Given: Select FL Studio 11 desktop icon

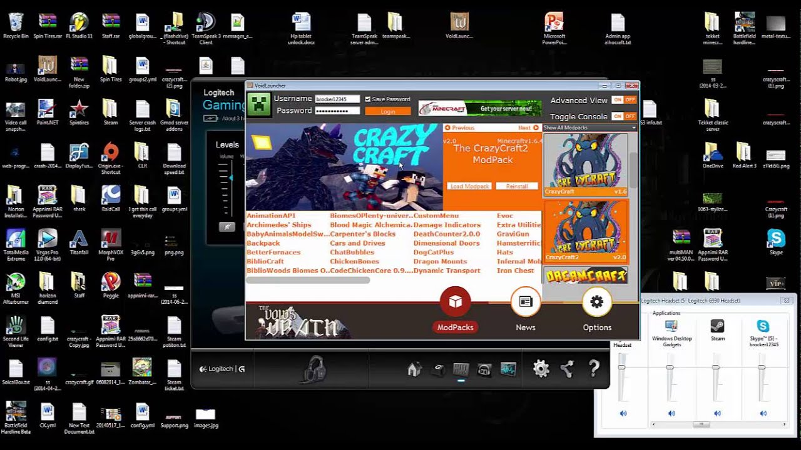Looking at the screenshot, I should point(79,26).
